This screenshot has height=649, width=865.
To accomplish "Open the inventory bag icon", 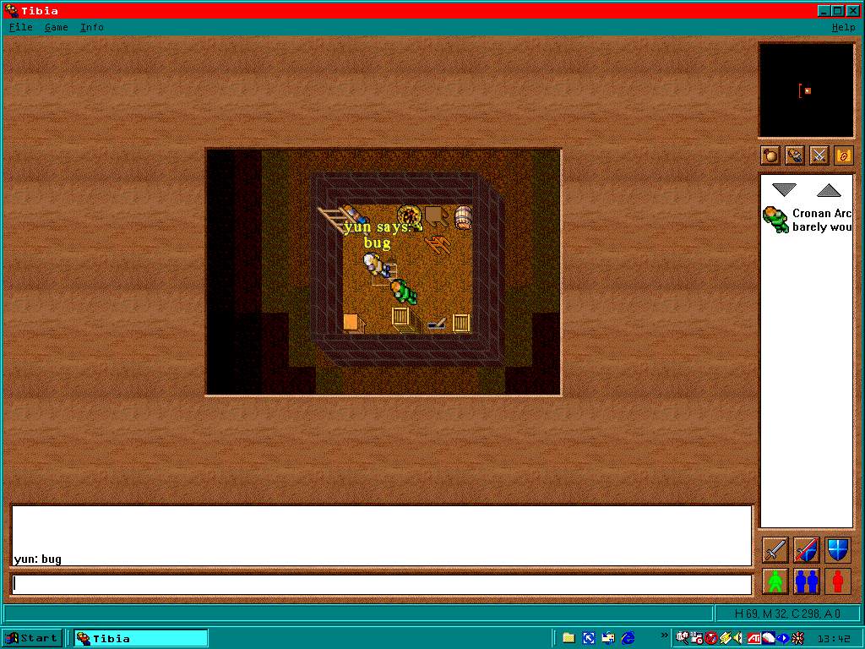I will click(x=770, y=155).
